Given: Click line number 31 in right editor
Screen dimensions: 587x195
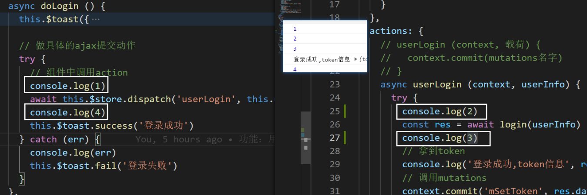Looking at the screenshot, I should point(334,191).
